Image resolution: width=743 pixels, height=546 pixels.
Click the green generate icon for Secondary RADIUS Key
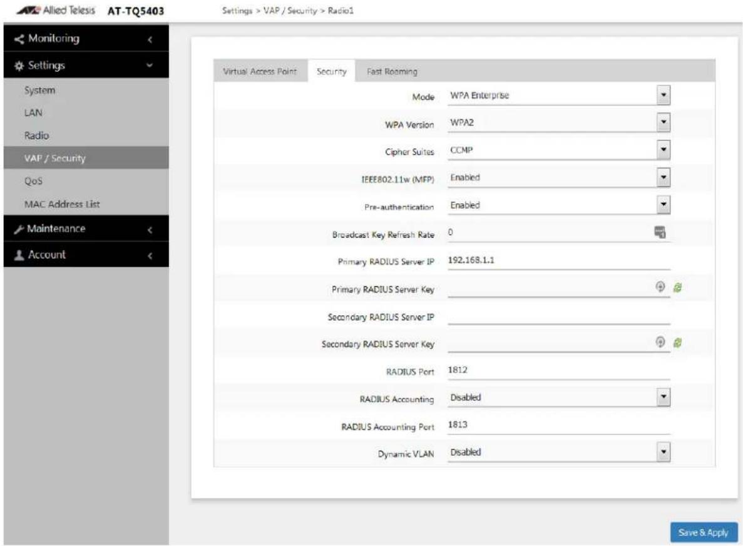678,342
